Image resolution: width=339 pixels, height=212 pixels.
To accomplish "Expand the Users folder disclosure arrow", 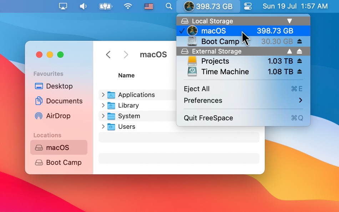I will [x=103, y=127].
